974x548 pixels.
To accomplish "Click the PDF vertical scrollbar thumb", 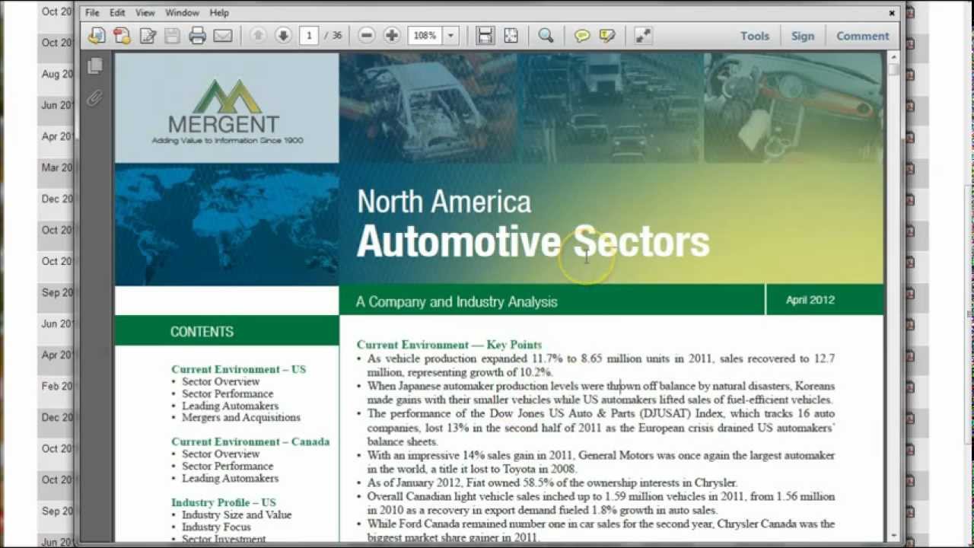I will (x=893, y=70).
